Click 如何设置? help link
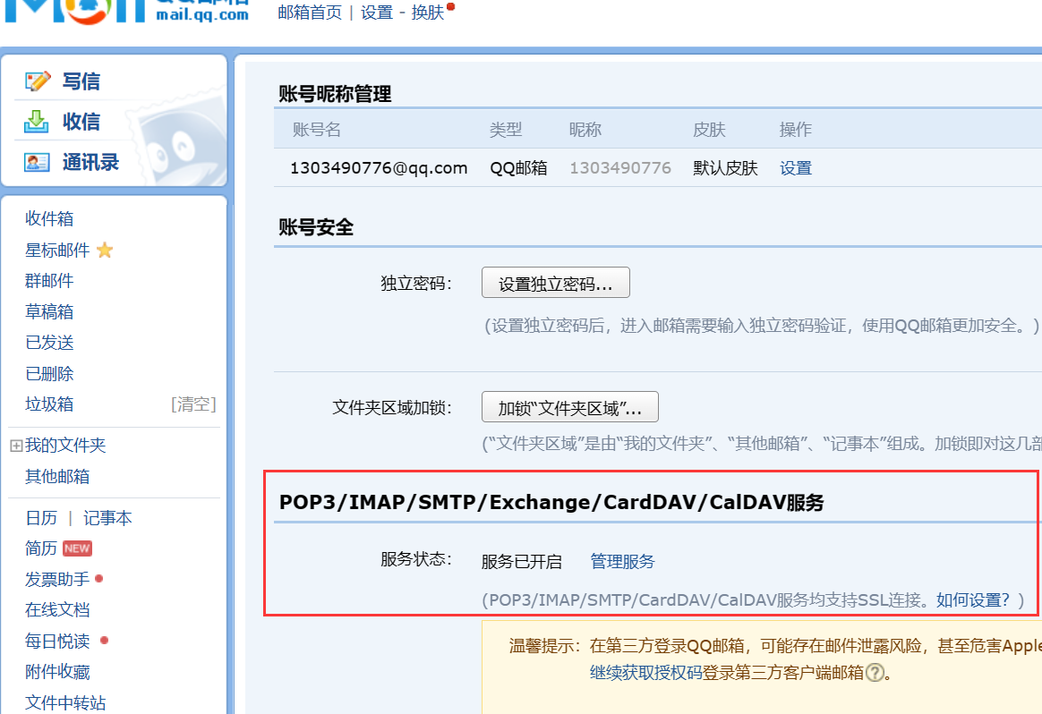Image resolution: width=1042 pixels, height=714 pixels. 974,599
